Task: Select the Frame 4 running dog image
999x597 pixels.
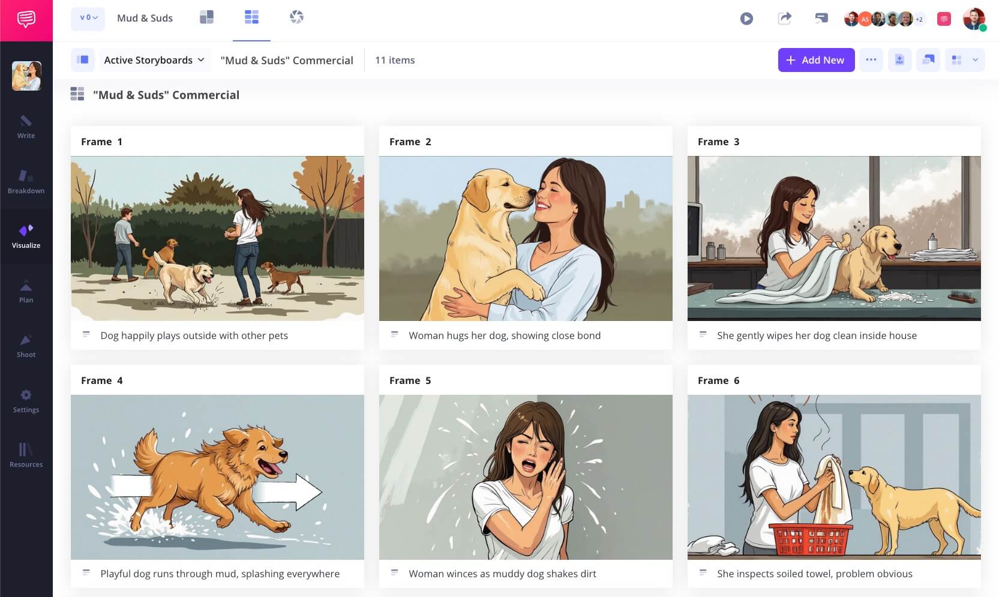Action: 217,477
